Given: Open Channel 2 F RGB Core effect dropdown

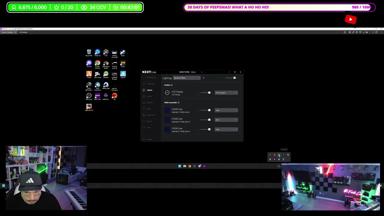Looking at the screenshot, I should pos(226,120).
